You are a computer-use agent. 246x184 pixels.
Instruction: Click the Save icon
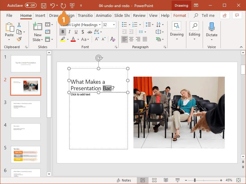(x=44, y=6)
